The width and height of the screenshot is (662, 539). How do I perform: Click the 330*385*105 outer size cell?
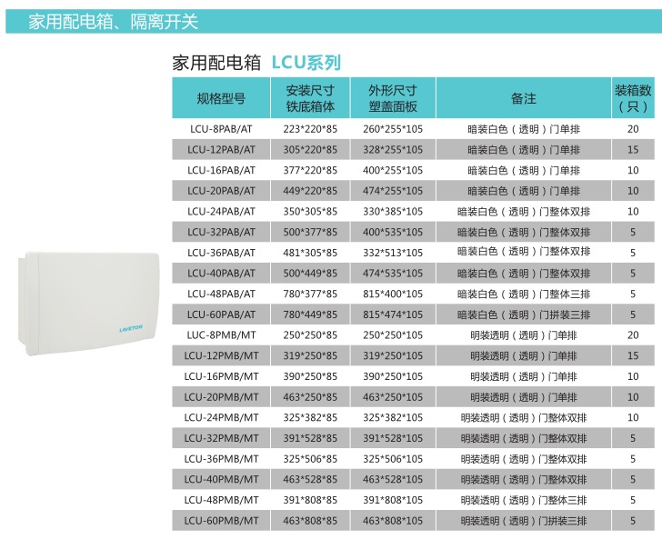[393, 212]
